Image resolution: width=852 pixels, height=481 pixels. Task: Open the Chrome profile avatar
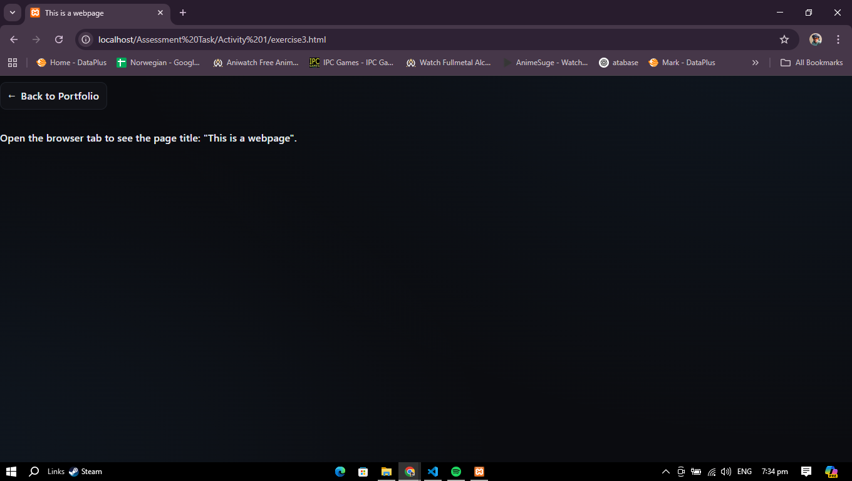815,39
